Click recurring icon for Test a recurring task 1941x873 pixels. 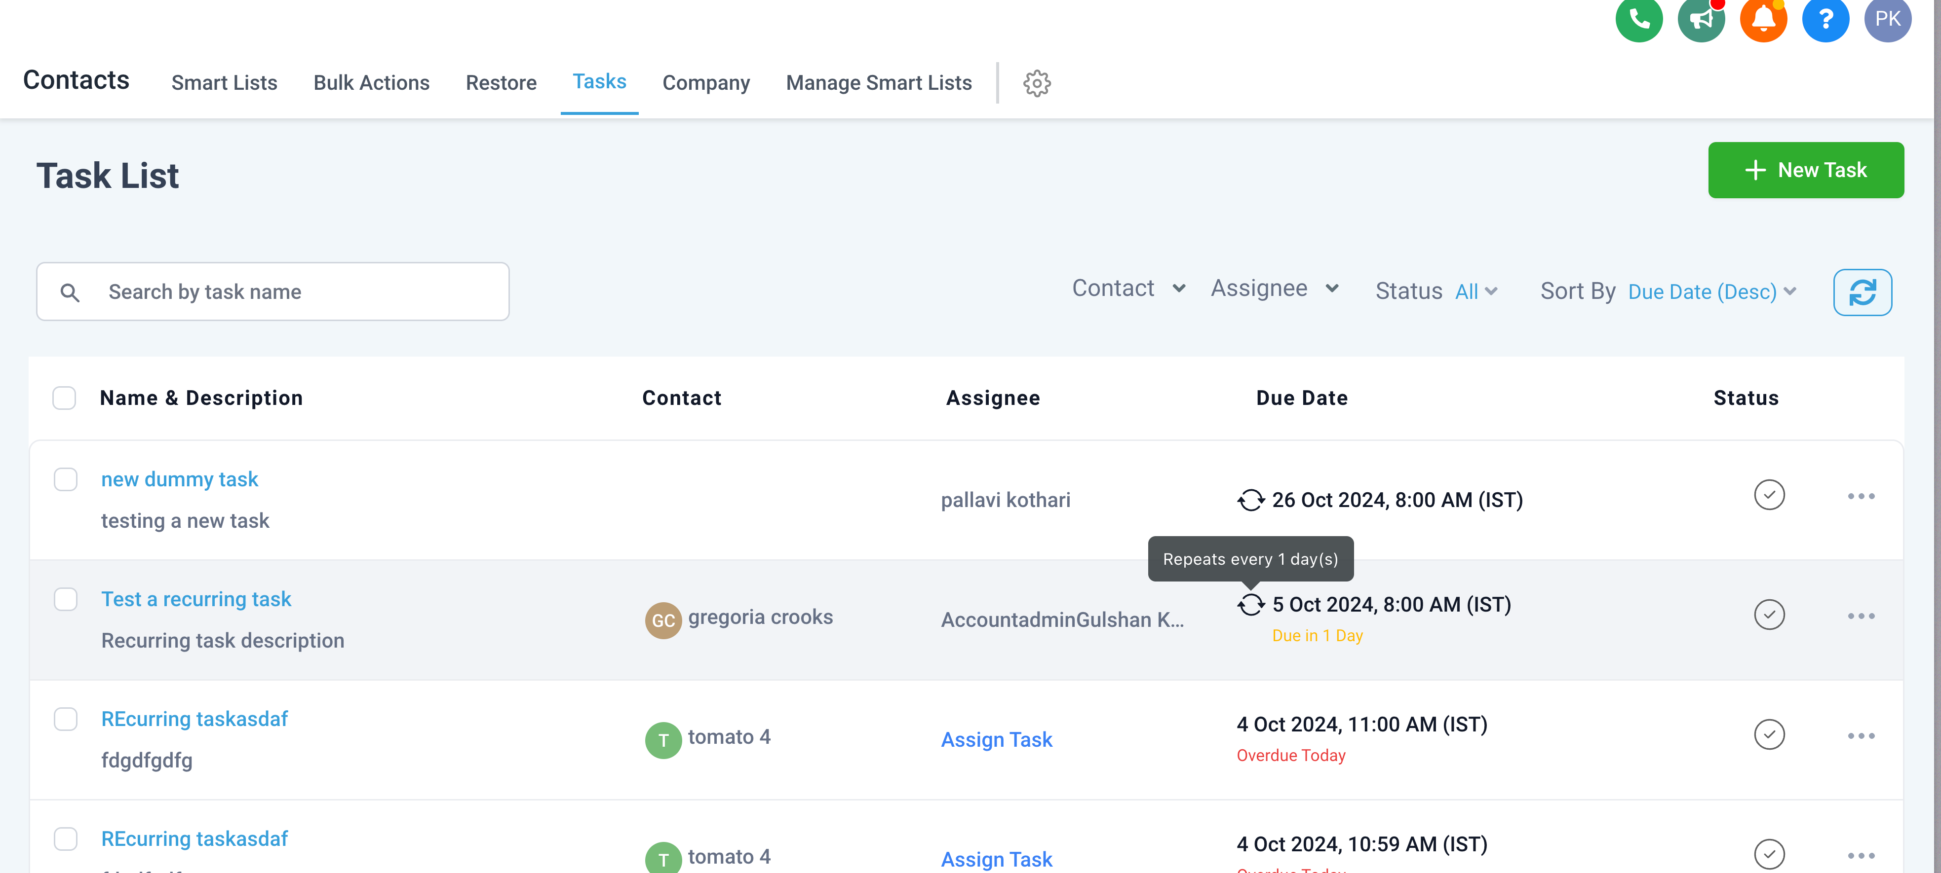(1251, 604)
